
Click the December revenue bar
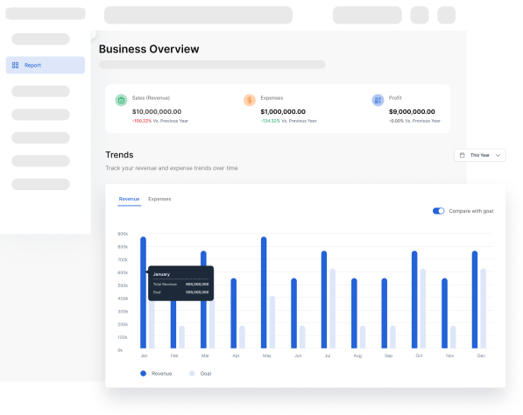pos(475,299)
